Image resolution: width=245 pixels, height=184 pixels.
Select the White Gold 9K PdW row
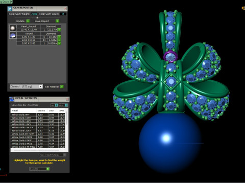[38, 134]
